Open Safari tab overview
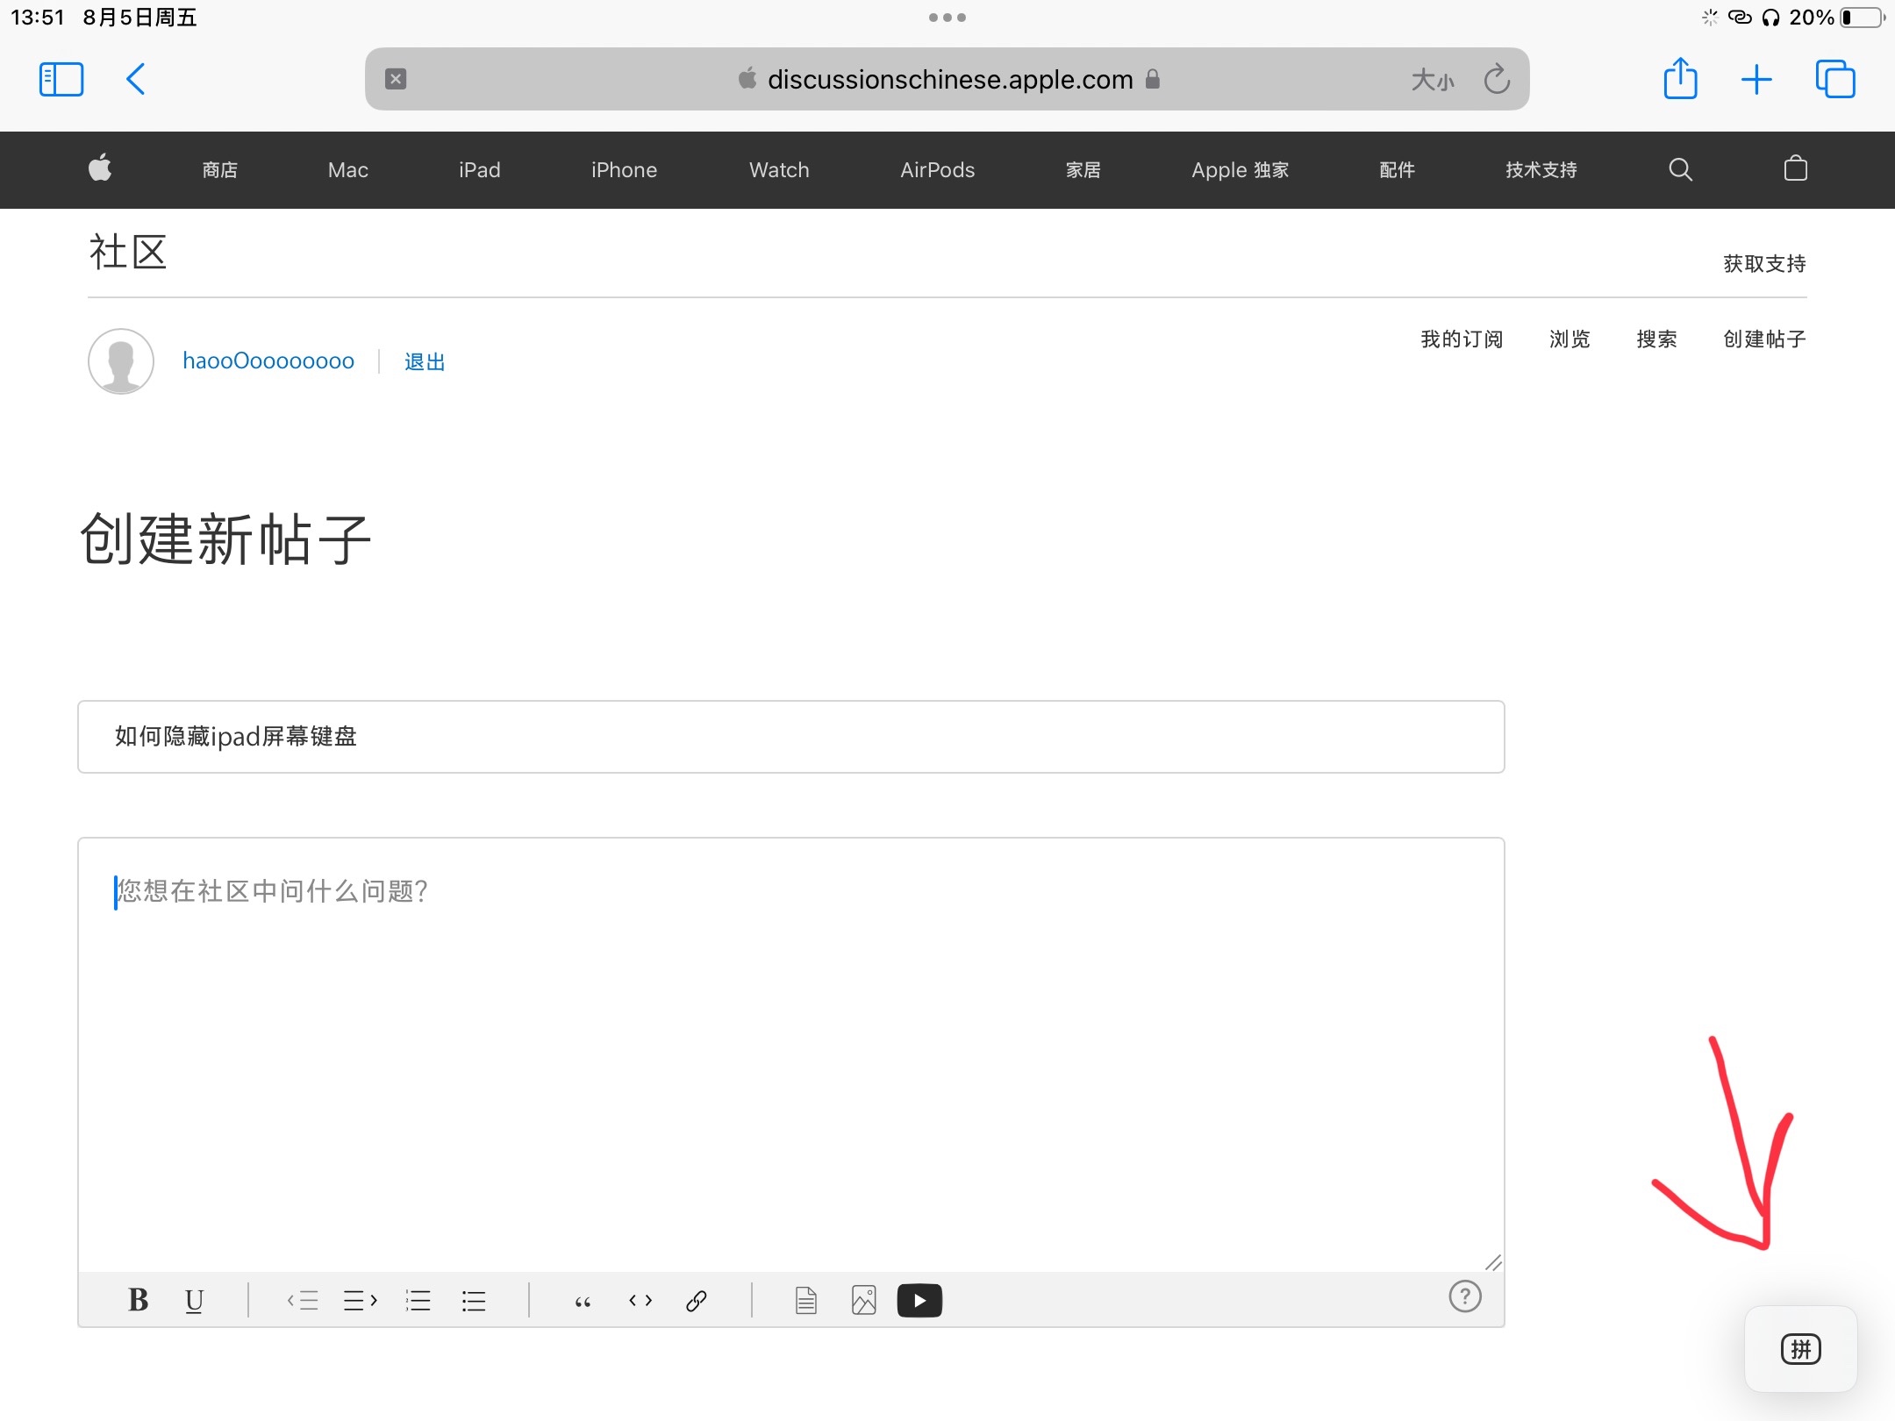 click(1834, 80)
